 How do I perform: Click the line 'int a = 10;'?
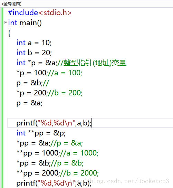coord(34,43)
